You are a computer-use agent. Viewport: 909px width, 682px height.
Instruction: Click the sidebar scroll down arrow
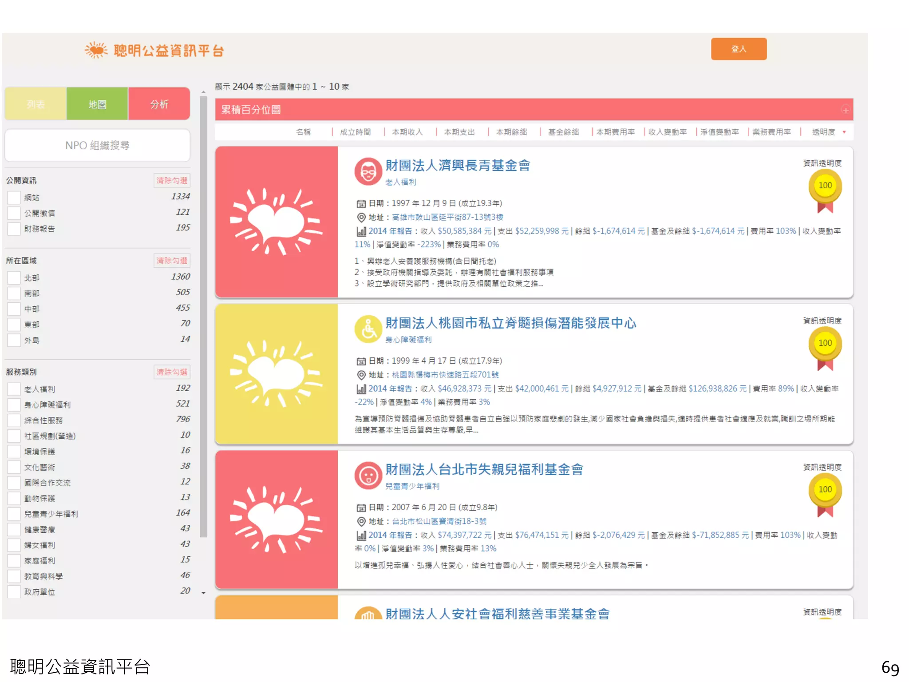click(x=203, y=593)
